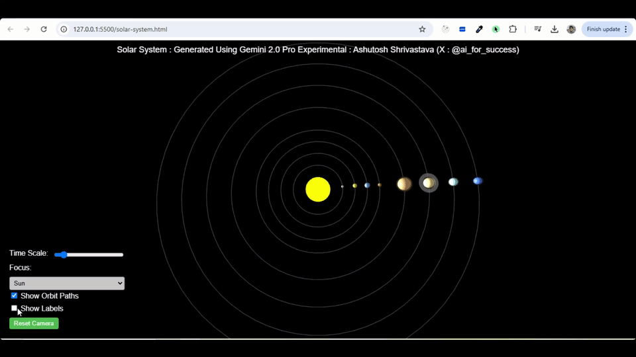The height and width of the screenshot is (357, 636).
Task: Bookmark this page with the star icon
Action: click(422, 29)
